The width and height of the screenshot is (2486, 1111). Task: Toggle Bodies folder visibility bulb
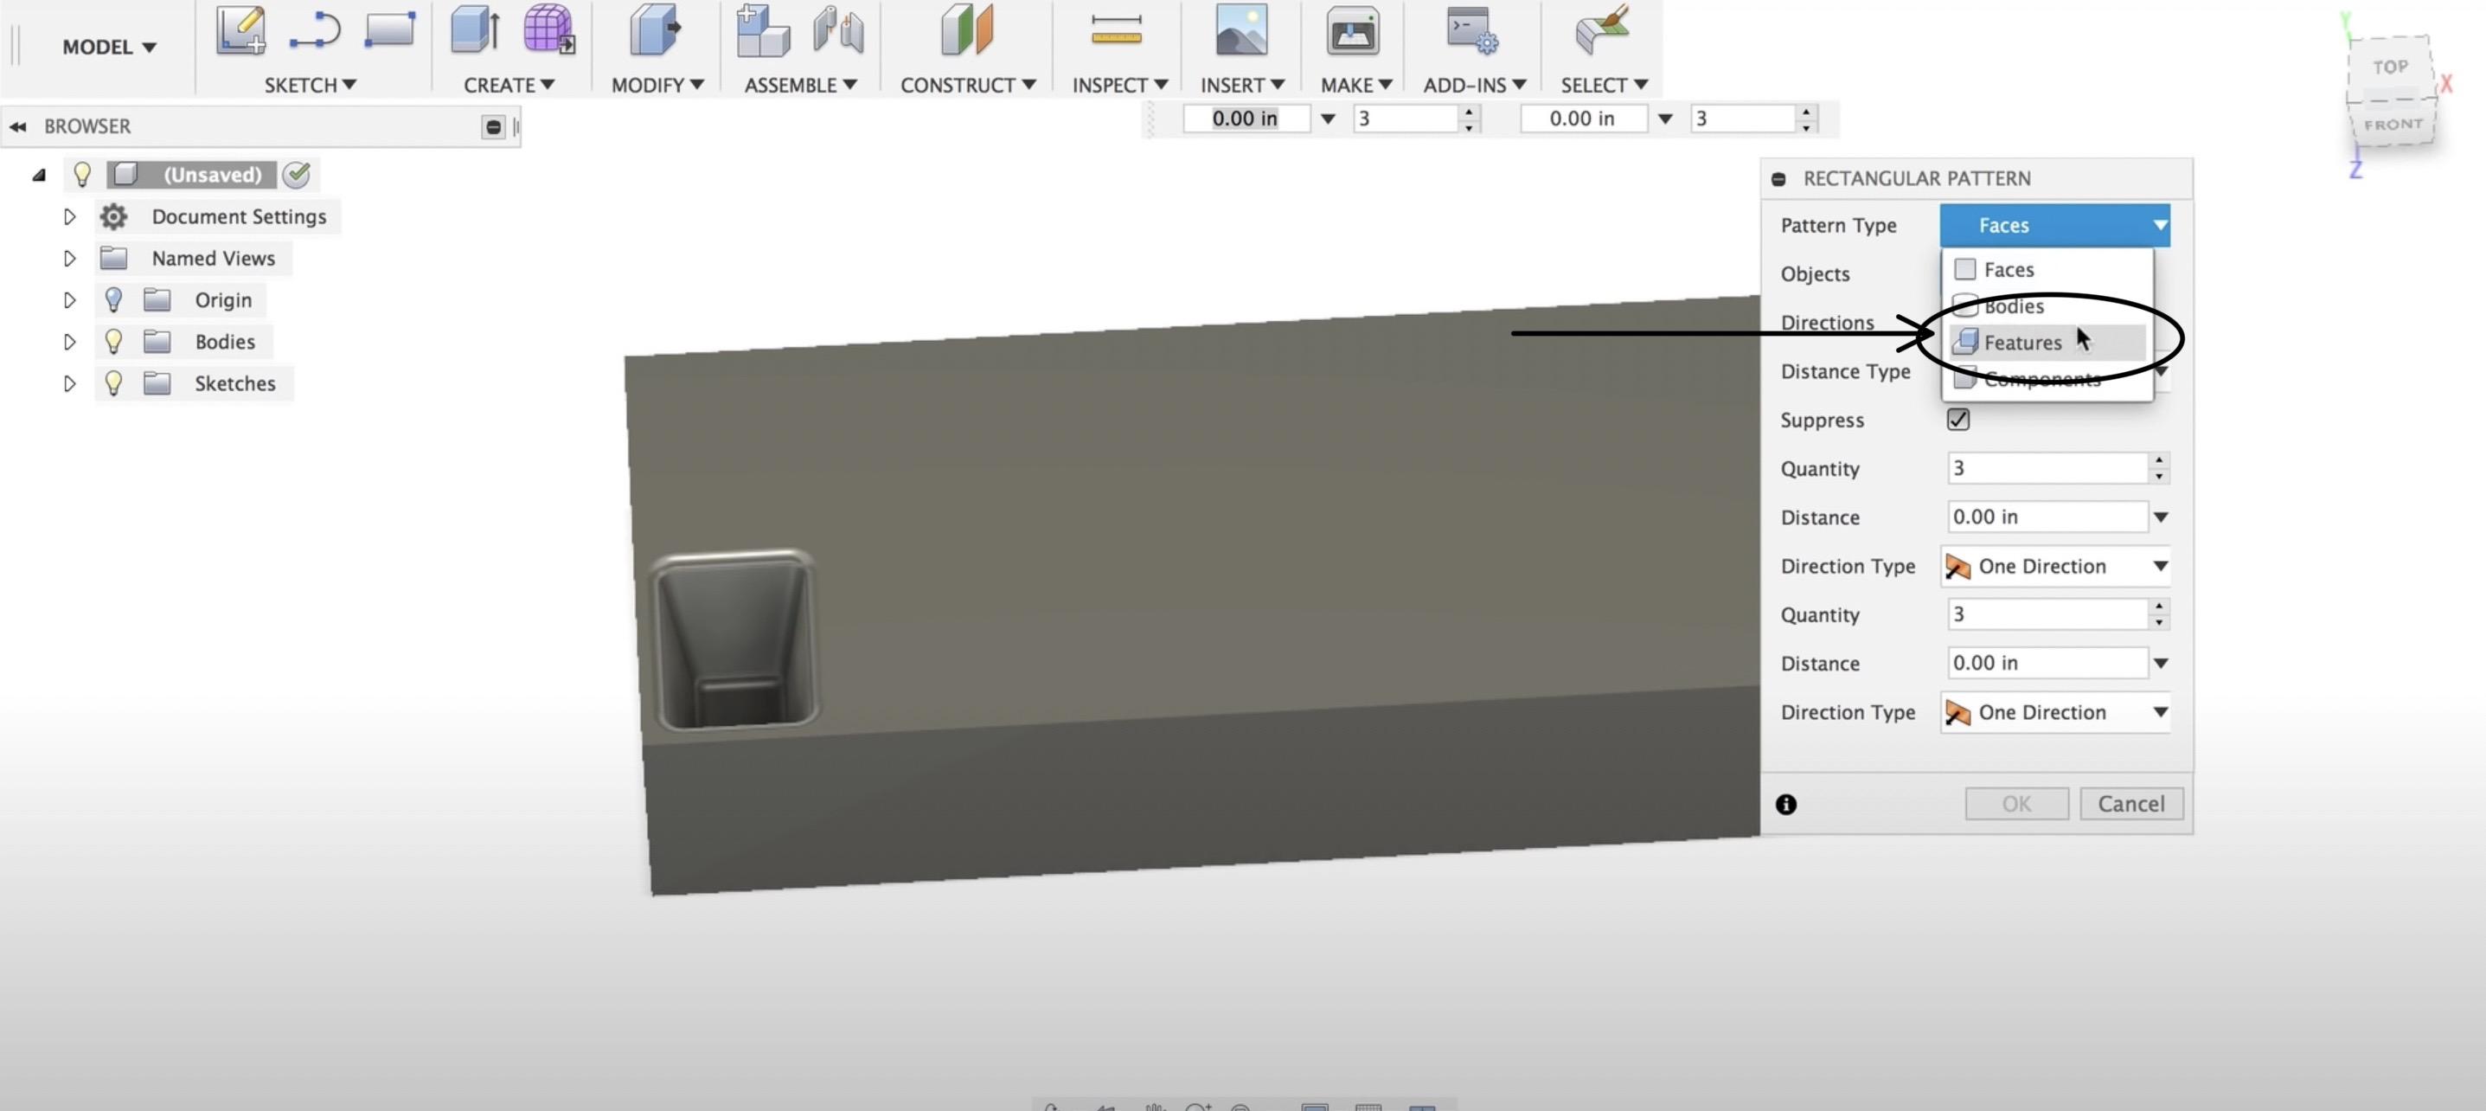[114, 342]
